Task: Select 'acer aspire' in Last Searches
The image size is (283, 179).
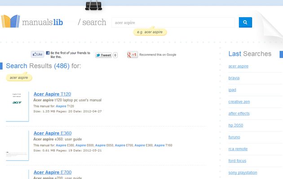Action: tap(238, 66)
